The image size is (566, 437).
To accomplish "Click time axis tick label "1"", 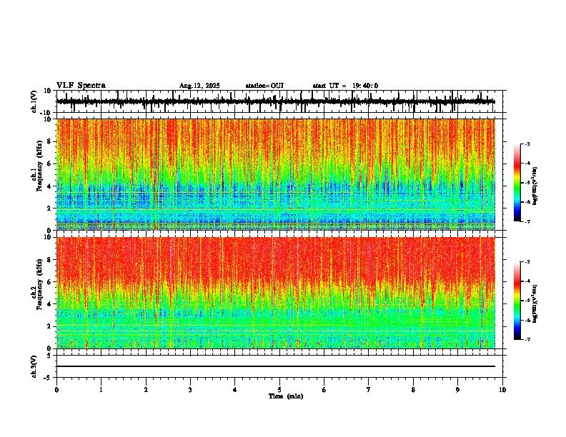I will (101, 390).
